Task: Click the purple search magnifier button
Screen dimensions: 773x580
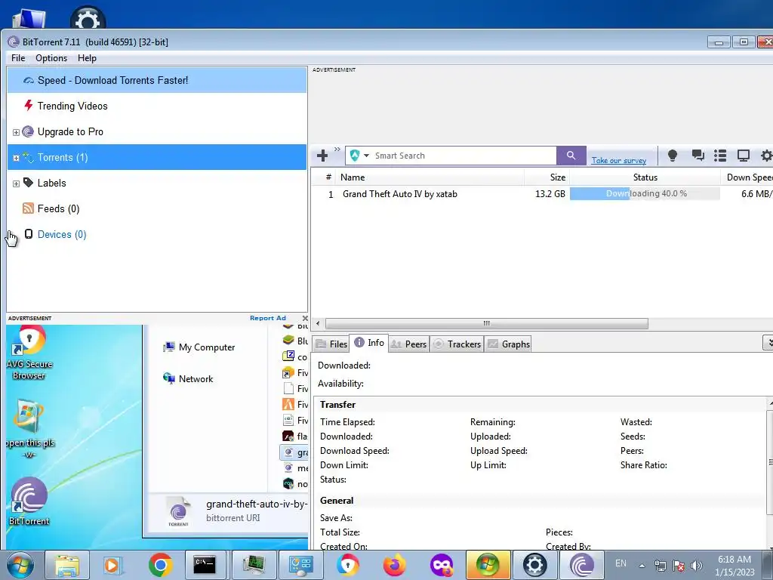Action: coord(571,156)
